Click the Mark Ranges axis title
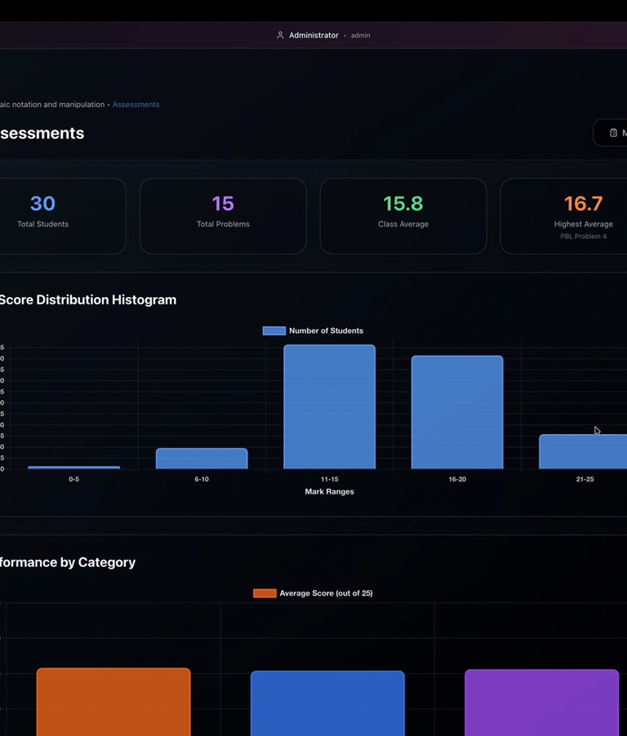 click(329, 491)
